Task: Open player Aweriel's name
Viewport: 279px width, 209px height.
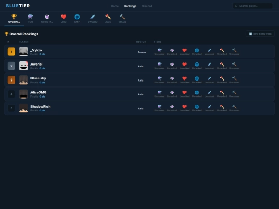Action: coord(37,64)
